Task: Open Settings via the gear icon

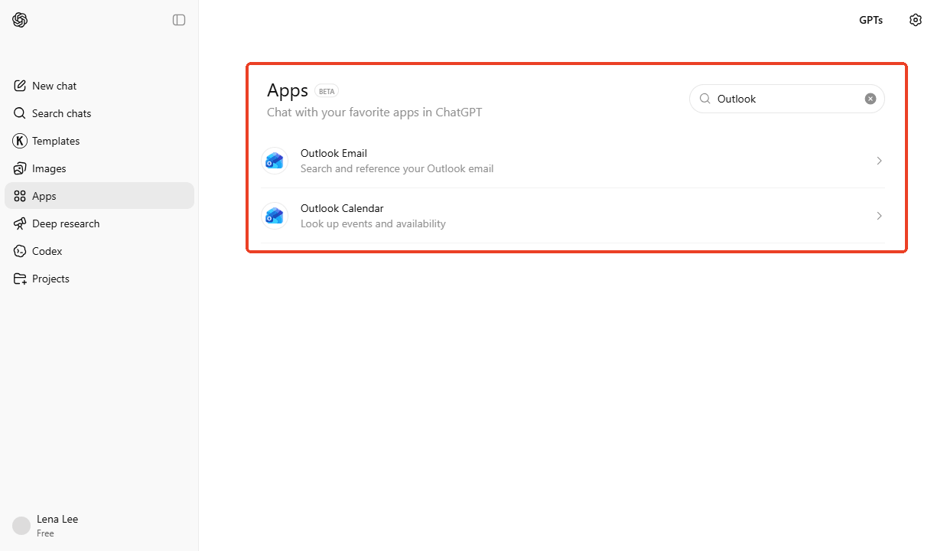Action: 916,20
